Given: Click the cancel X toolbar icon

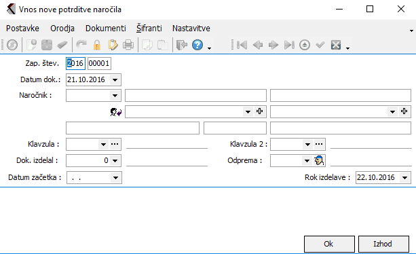Looking at the screenshot, I should pyautogui.click(x=336, y=45).
